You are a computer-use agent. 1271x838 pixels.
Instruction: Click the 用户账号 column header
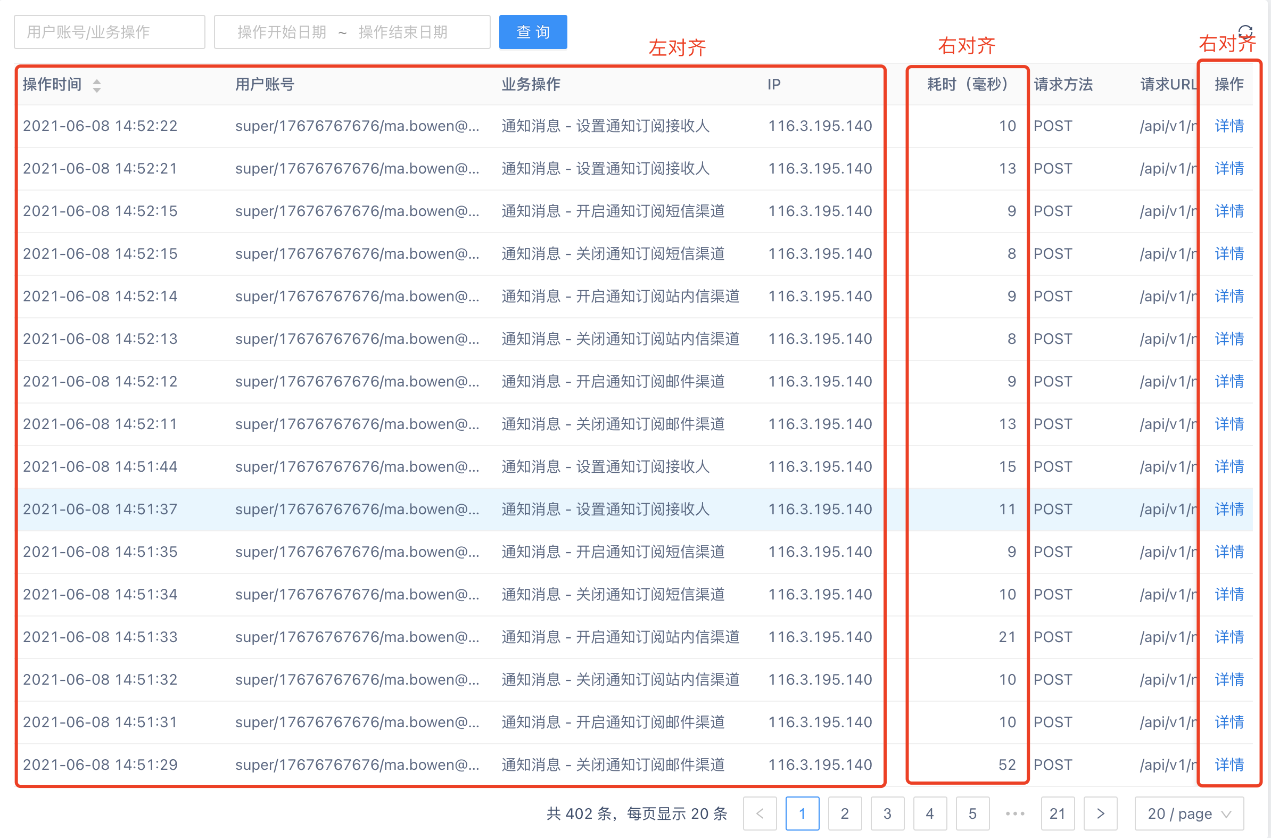265,85
